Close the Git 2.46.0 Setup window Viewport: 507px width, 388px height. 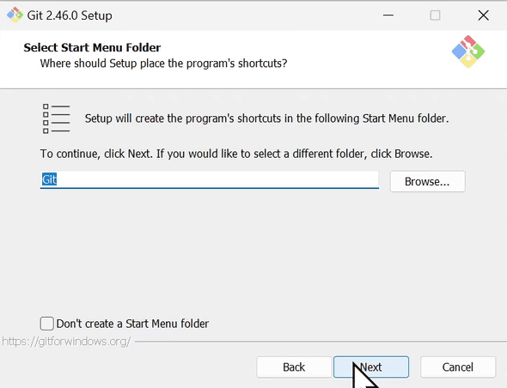tap(483, 15)
